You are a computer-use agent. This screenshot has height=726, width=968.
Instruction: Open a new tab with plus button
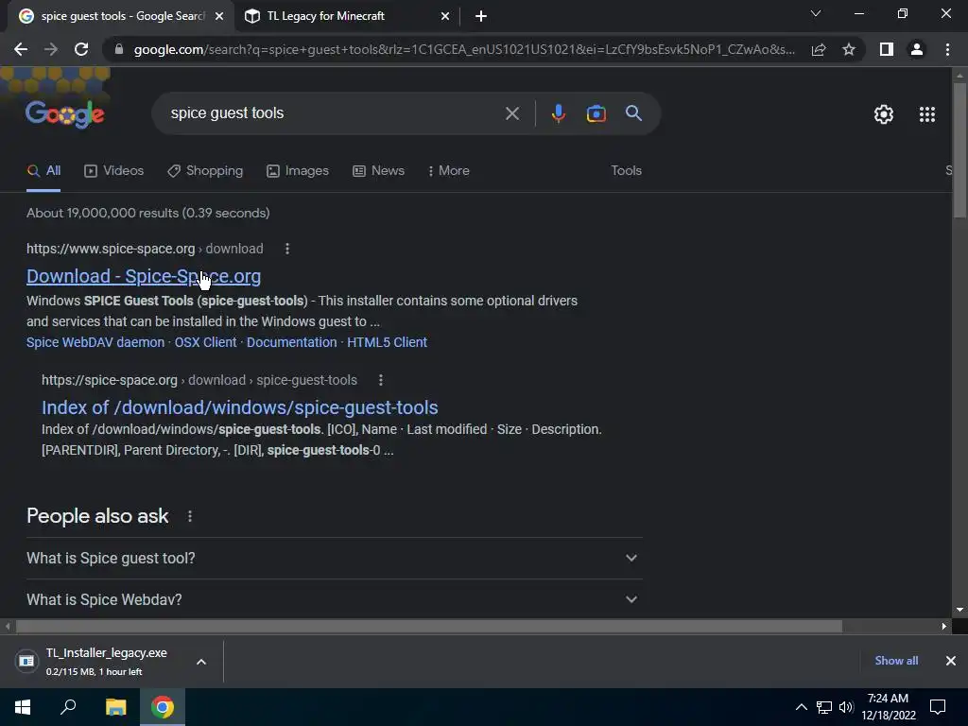tap(481, 16)
